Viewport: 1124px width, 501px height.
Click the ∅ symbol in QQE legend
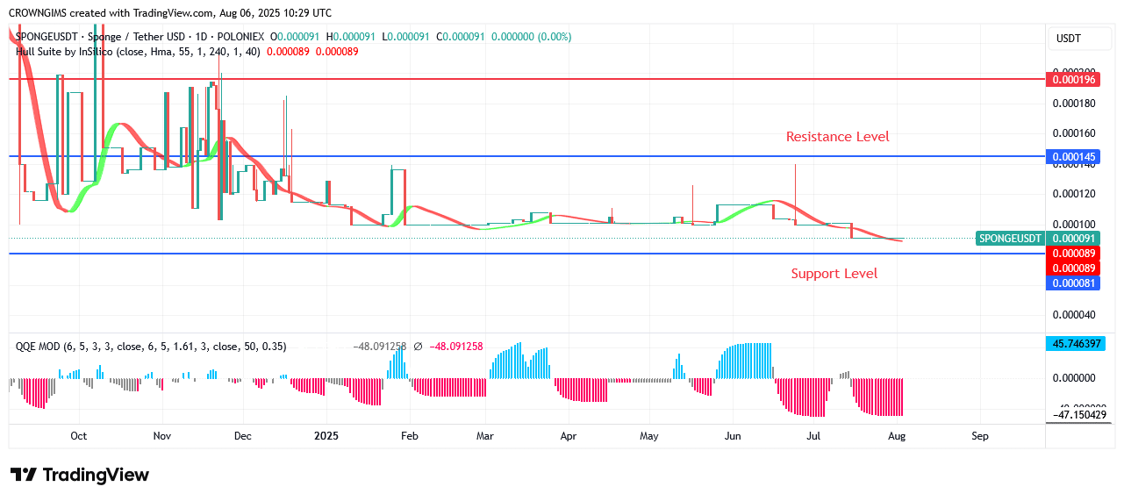point(416,347)
